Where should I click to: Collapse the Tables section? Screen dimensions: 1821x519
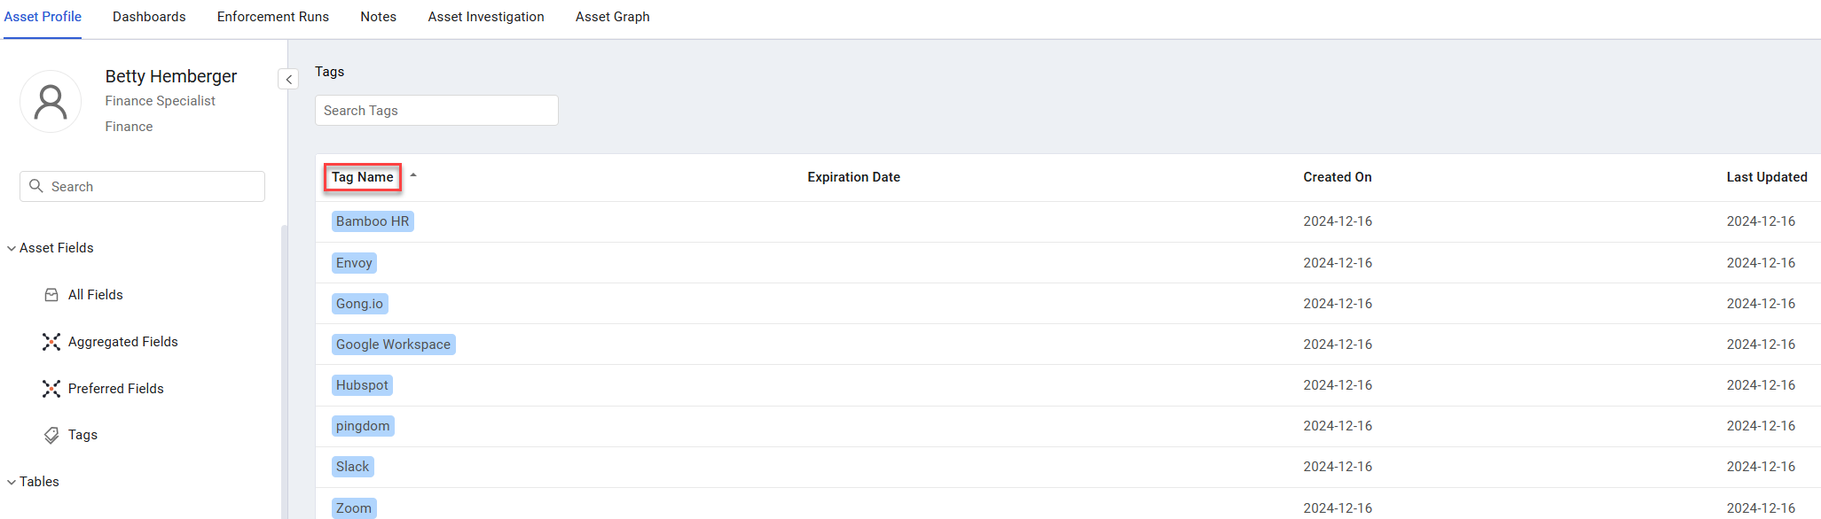12,482
